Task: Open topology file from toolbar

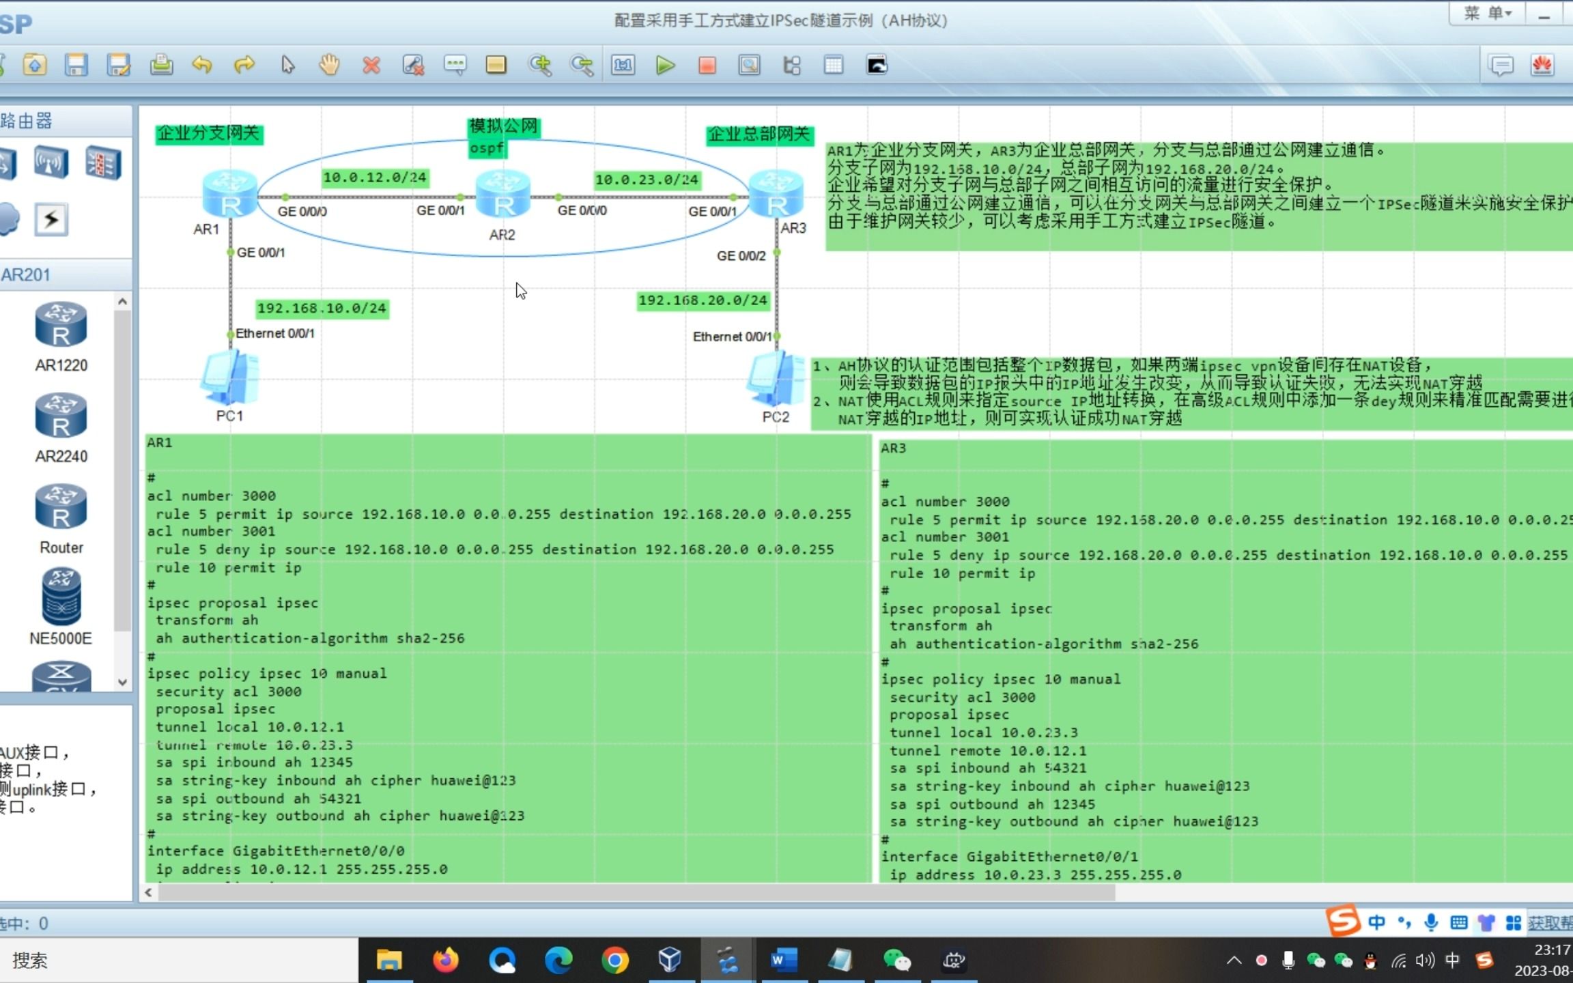Action: click(35, 66)
